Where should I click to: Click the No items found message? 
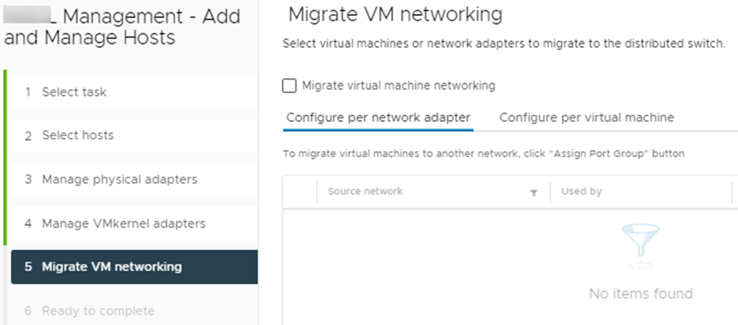tap(640, 293)
